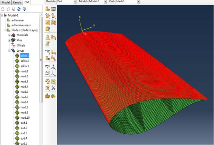Collapse the Layup tree node

point(9,51)
